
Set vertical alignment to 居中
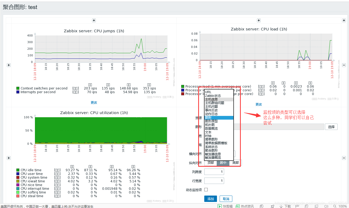click(223, 163)
